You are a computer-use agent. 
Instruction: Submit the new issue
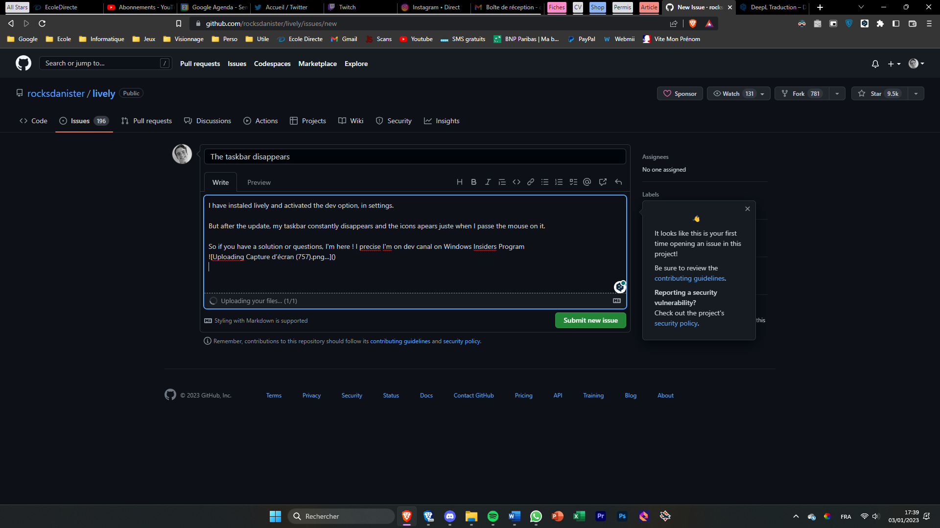coord(590,320)
